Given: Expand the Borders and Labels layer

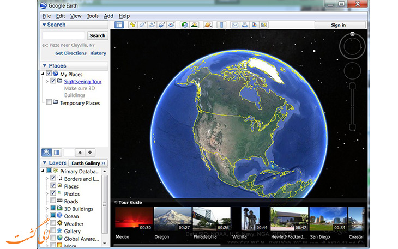Looking at the screenshot, I should click(47, 179).
